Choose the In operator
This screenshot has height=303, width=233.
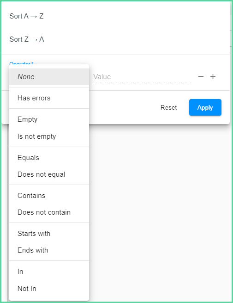49,272
